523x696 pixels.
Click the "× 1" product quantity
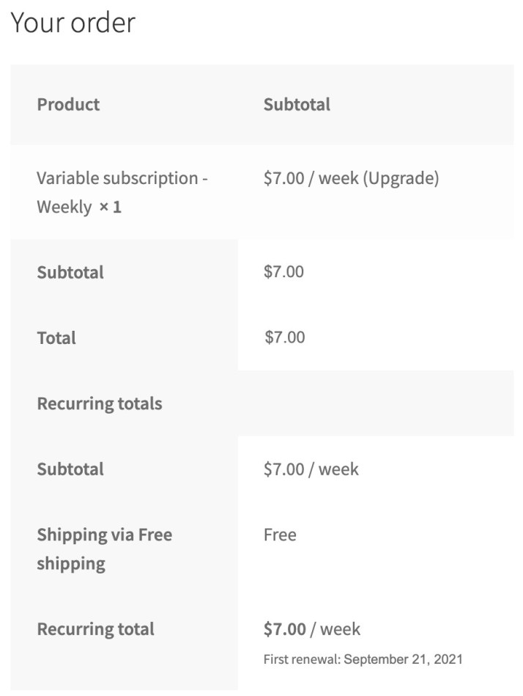coord(110,207)
